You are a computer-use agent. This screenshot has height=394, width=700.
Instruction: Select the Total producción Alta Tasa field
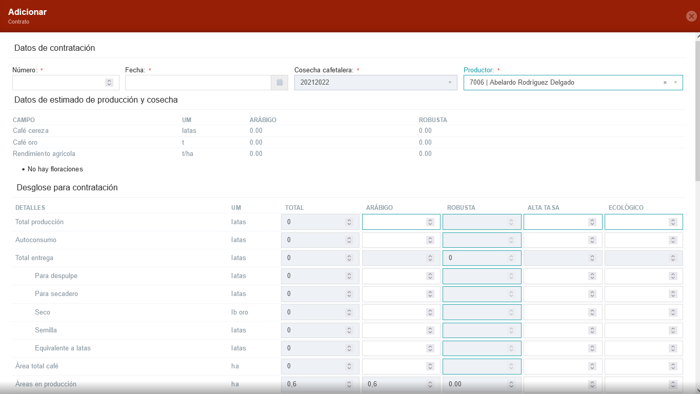(555, 222)
